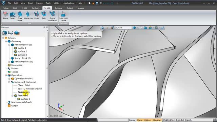The width and height of the screenshot is (217, 122).
Task: Select Parameters under 5x Isocut 1
Action: pyautogui.click(x=24, y=92)
